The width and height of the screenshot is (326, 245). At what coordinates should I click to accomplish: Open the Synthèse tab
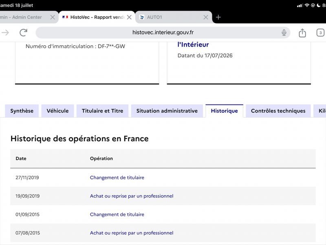point(22,111)
